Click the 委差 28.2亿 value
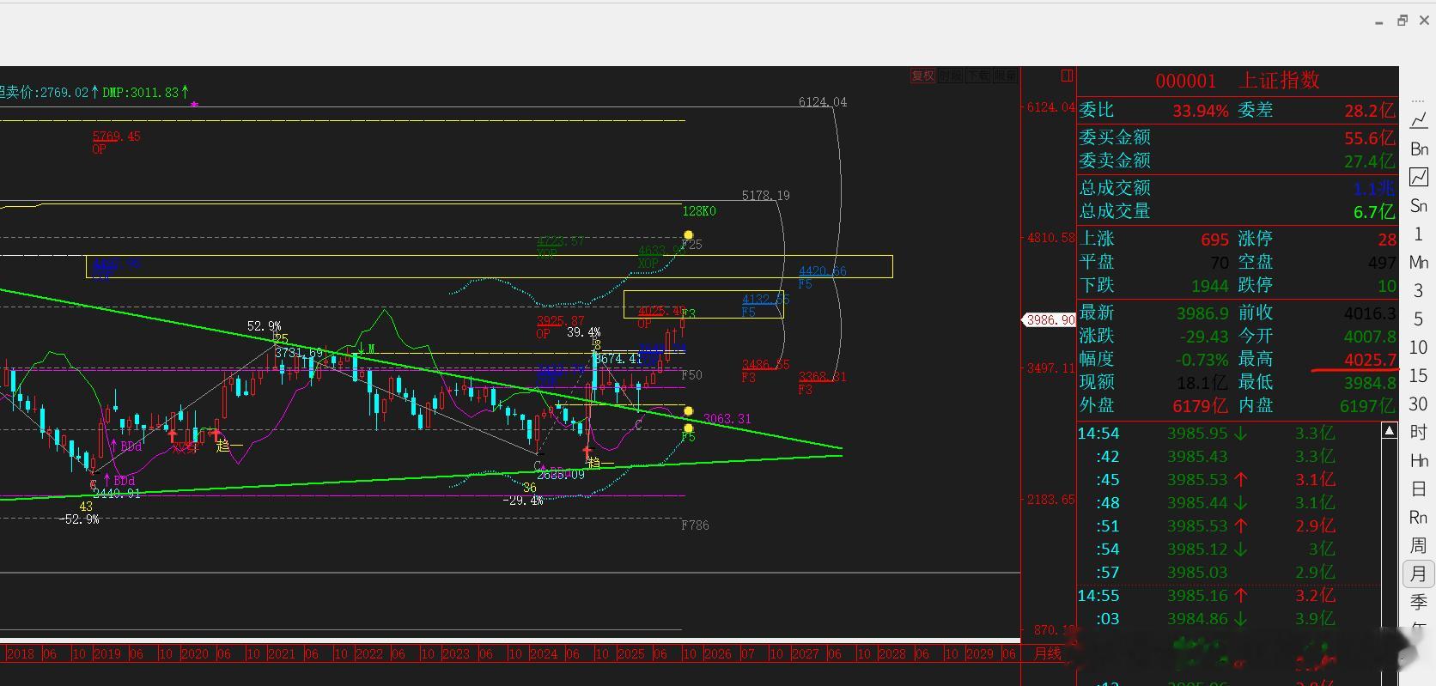Screen dimensions: 1436x686 [1370, 111]
